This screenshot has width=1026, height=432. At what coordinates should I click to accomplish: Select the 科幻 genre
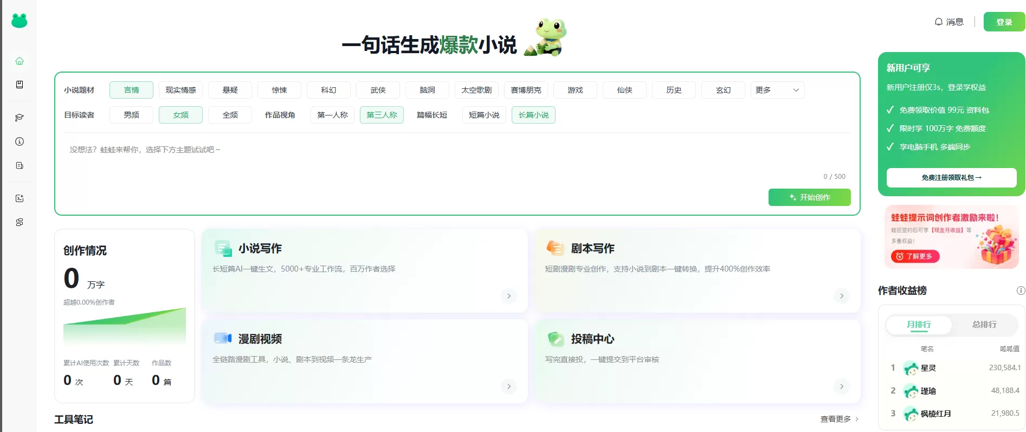coord(328,90)
